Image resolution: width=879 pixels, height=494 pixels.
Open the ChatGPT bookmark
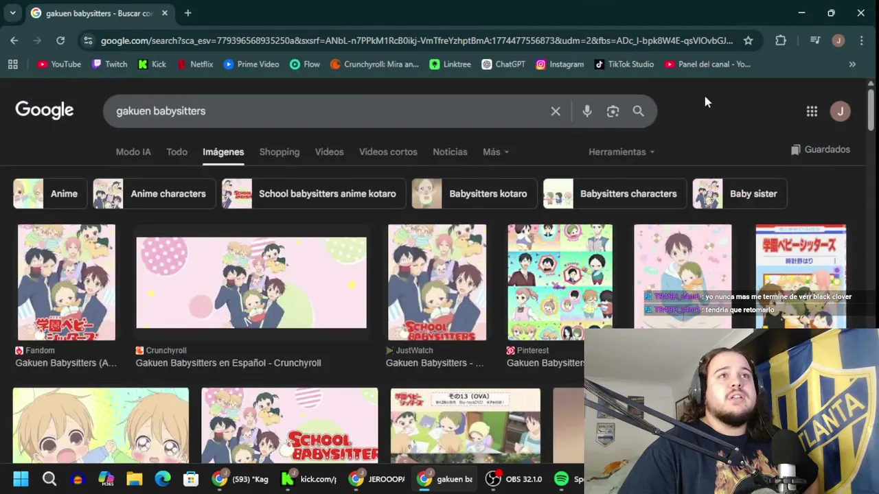pos(503,64)
